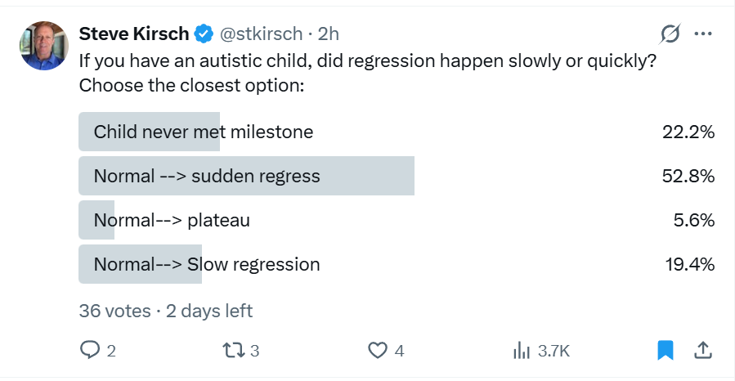Click the tweet question text body
735x381 pixels.
point(368,73)
